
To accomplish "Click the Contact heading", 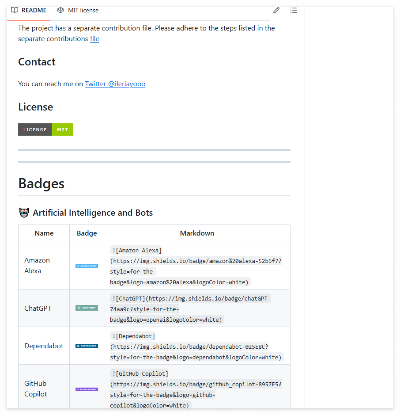I will tap(37, 62).
